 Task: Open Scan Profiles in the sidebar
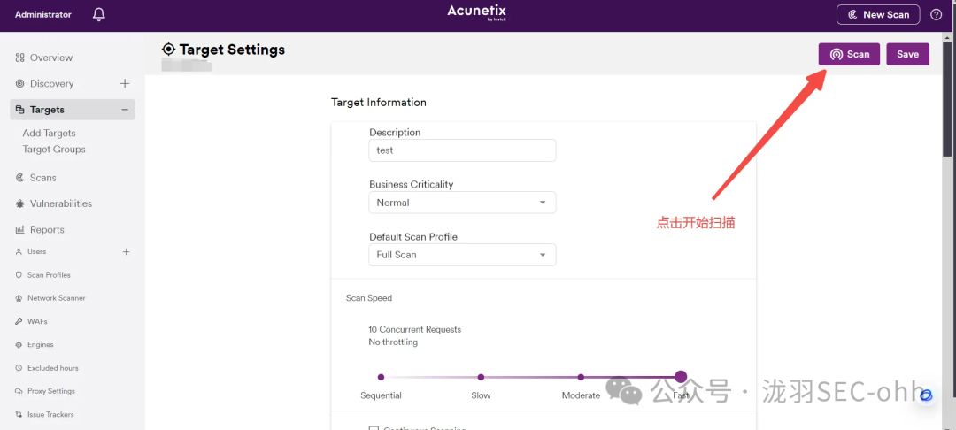(x=49, y=274)
